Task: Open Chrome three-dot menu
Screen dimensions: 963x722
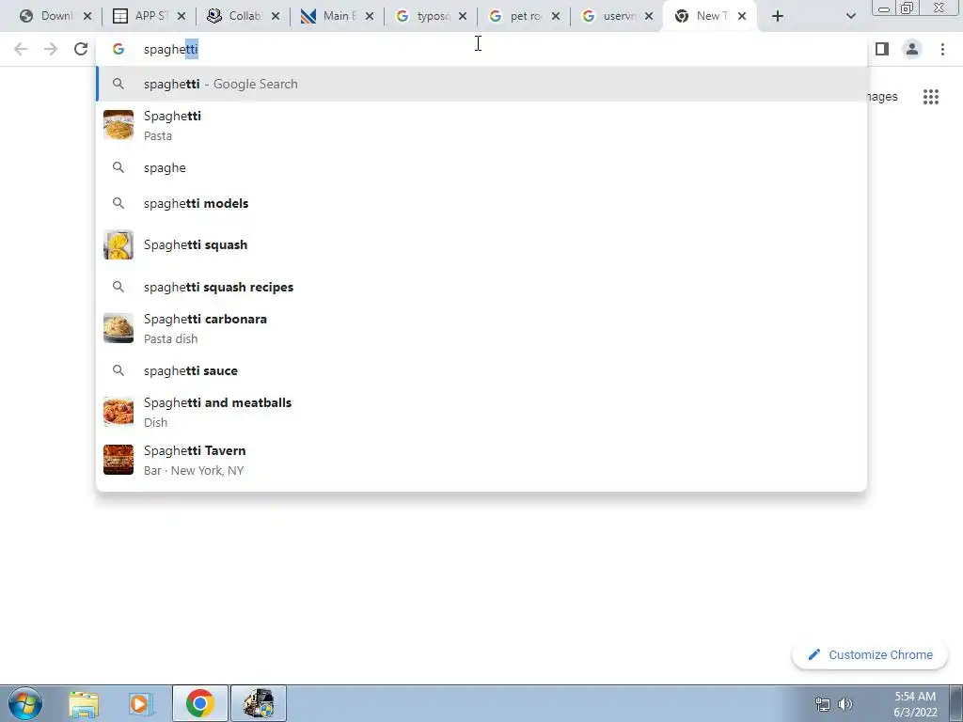Action: coord(942,49)
